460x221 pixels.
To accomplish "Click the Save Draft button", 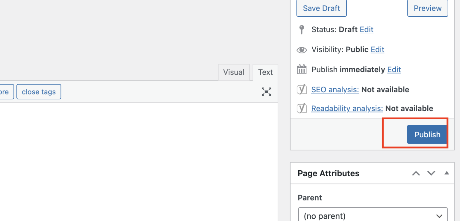I will coord(321,8).
